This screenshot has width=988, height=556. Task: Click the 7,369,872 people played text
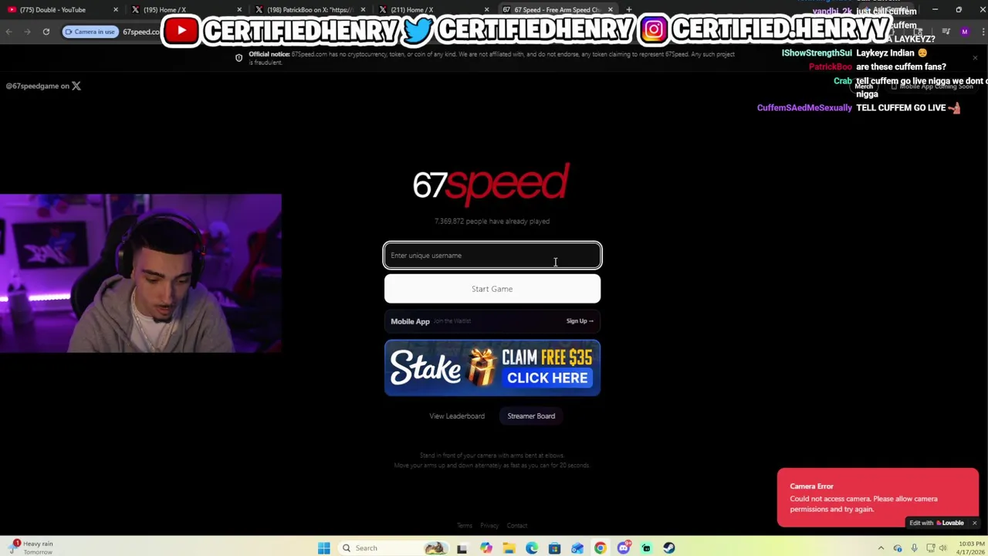click(x=492, y=222)
